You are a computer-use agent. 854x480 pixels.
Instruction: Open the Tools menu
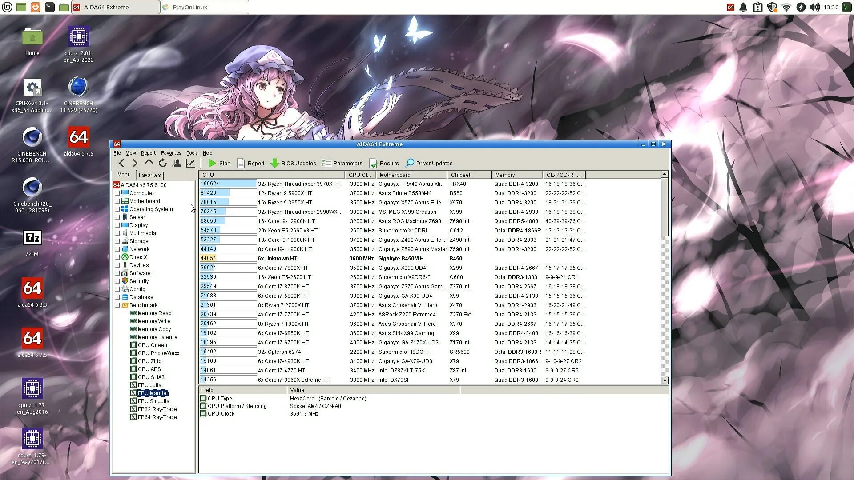pos(192,153)
